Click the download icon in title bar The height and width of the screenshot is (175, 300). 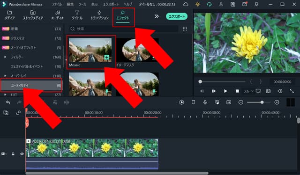coord(256,4)
